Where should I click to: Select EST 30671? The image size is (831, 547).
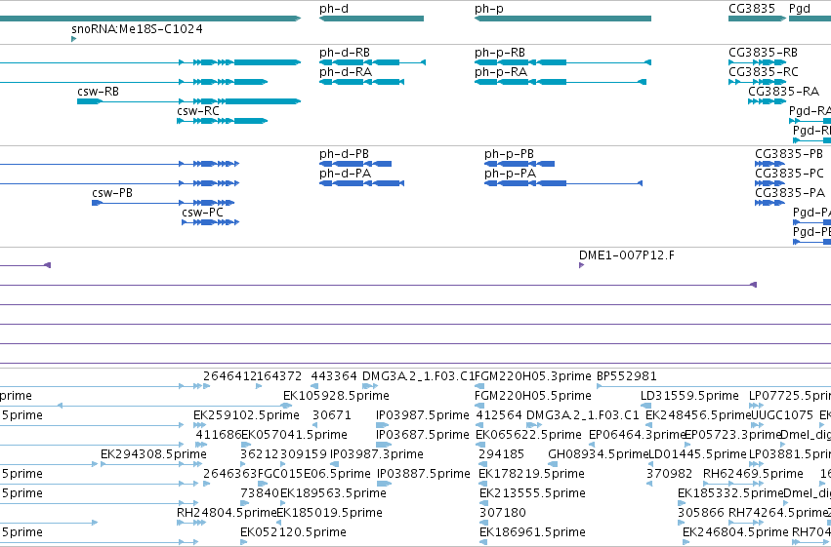(x=332, y=415)
